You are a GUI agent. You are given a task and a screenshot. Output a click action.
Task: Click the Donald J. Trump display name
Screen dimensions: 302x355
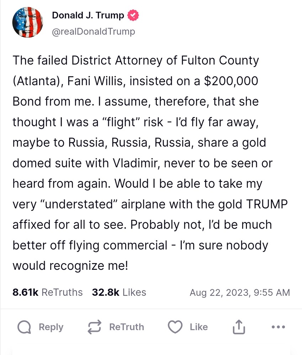click(88, 16)
